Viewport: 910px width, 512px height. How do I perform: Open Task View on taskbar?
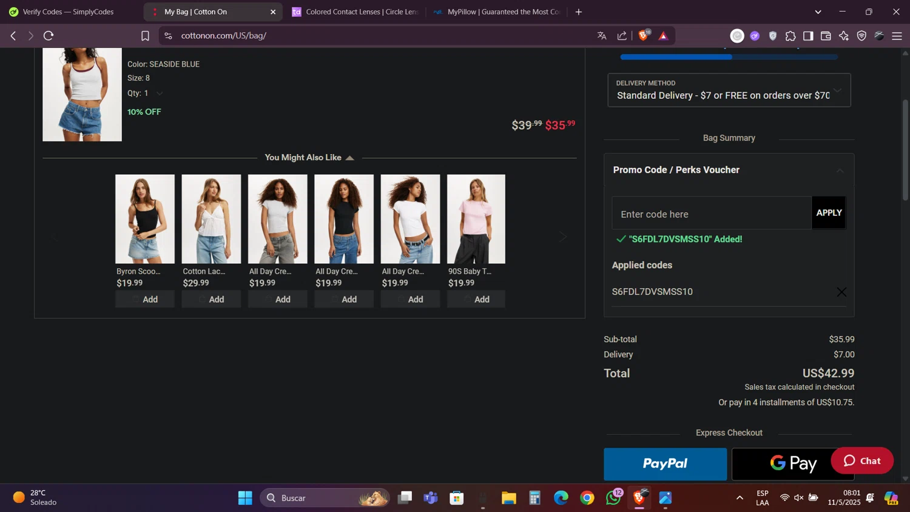(x=405, y=498)
